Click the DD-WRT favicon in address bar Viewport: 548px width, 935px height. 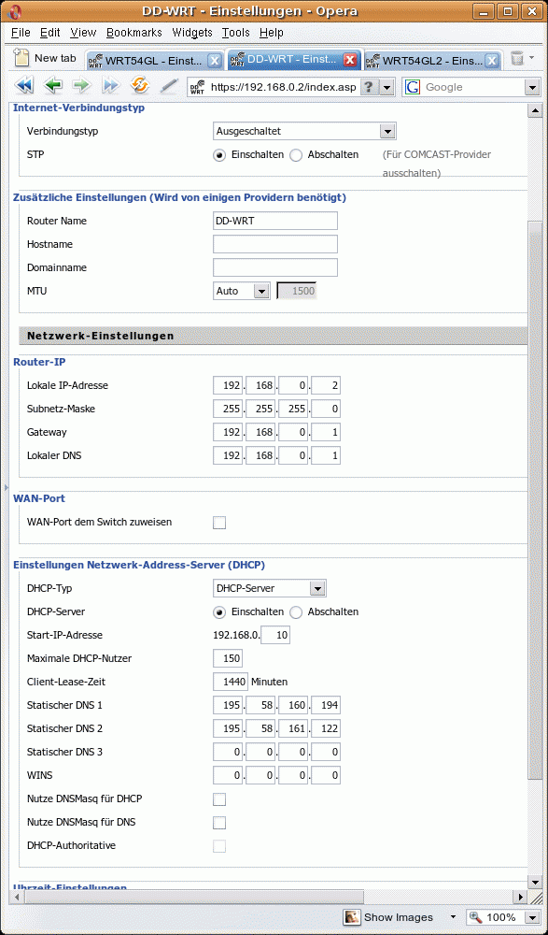coord(197,87)
